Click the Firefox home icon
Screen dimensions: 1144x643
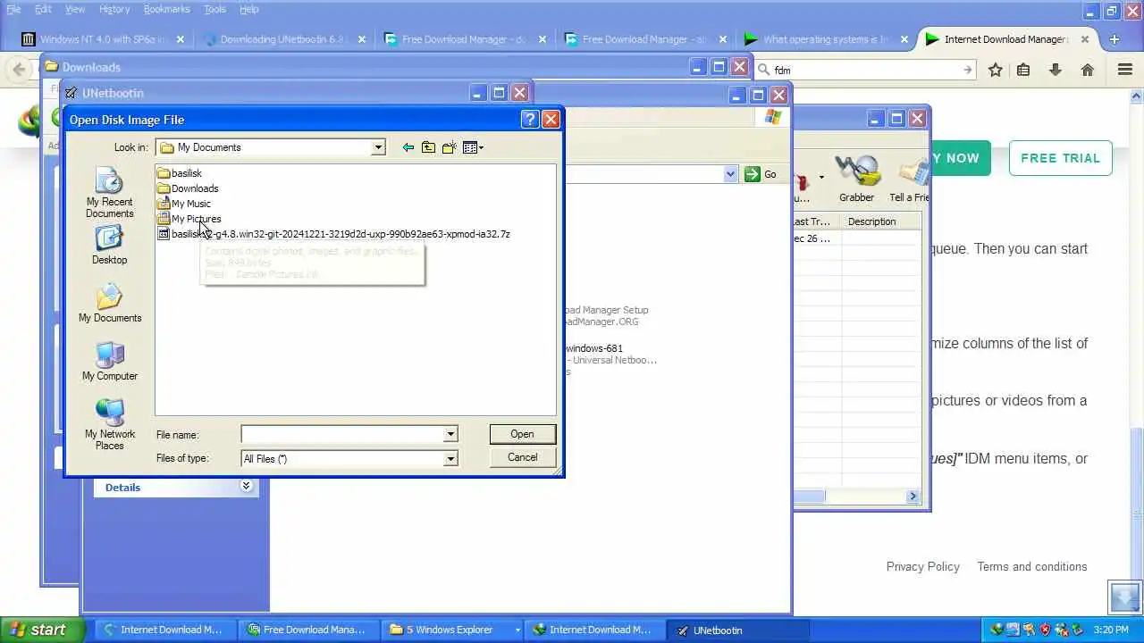coord(1087,70)
